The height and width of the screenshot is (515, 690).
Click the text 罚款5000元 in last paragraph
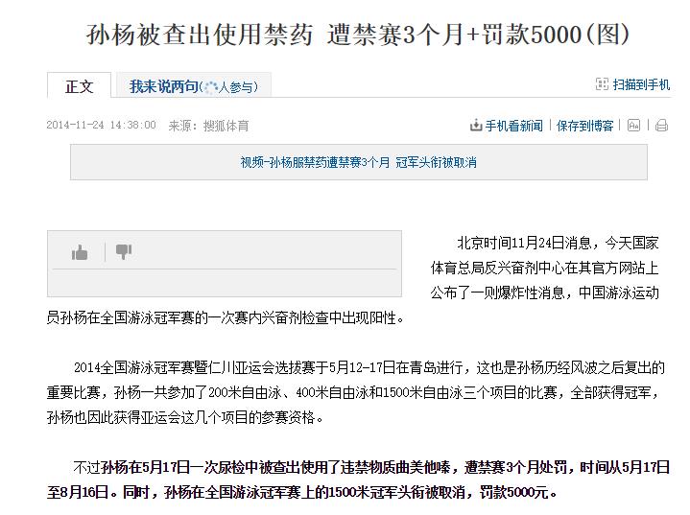point(514,492)
